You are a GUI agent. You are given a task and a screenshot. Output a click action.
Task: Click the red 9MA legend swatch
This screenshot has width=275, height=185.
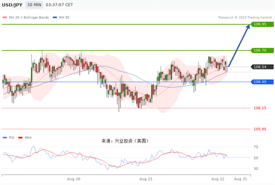(20, 138)
